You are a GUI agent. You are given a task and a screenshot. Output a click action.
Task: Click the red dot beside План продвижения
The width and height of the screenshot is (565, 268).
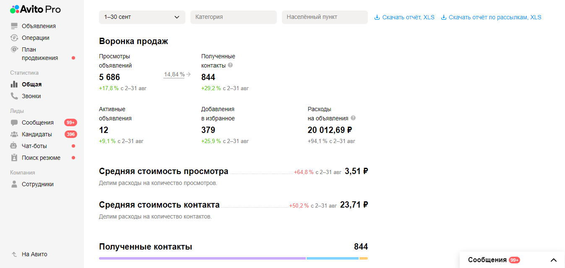pos(73,58)
